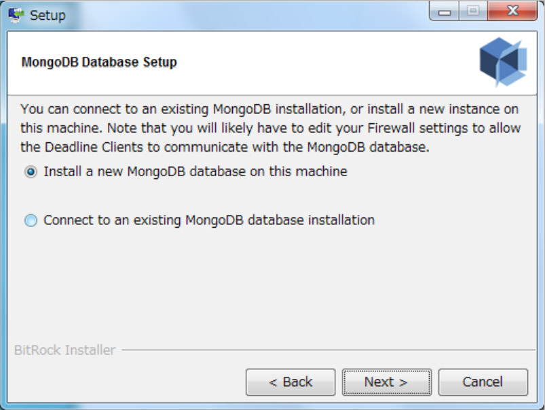Screen dimensions: 545x410
Task: Choose Connect to an existing MongoDB radio button
Action: (31, 221)
